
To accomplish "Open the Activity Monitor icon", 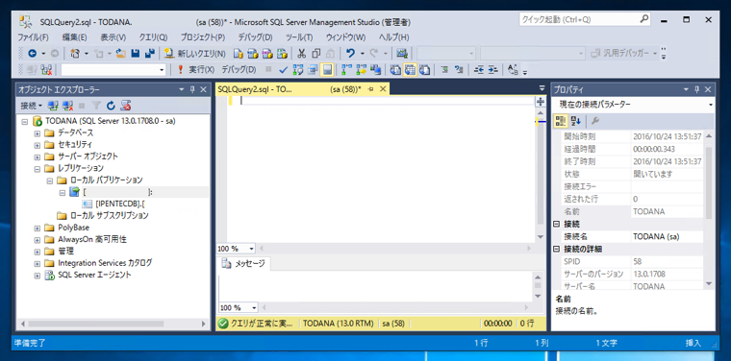I will [402, 54].
